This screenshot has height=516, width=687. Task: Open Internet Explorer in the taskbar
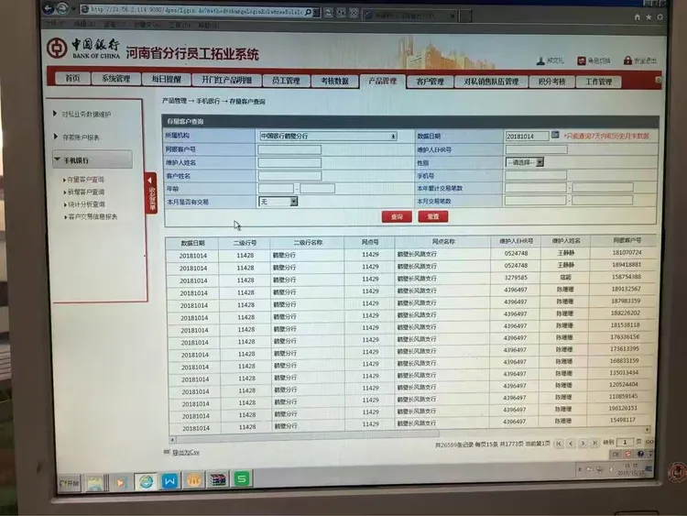point(146,481)
